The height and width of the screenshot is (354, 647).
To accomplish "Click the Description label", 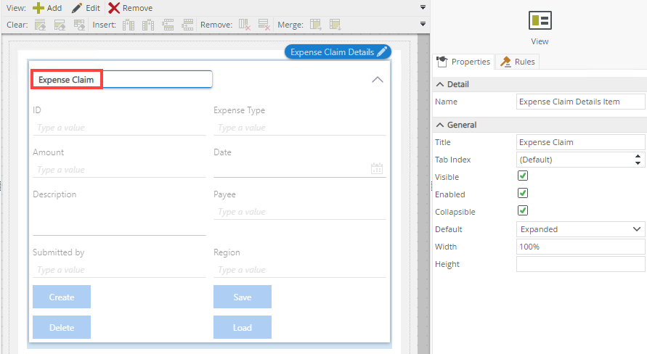I will [54, 194].
